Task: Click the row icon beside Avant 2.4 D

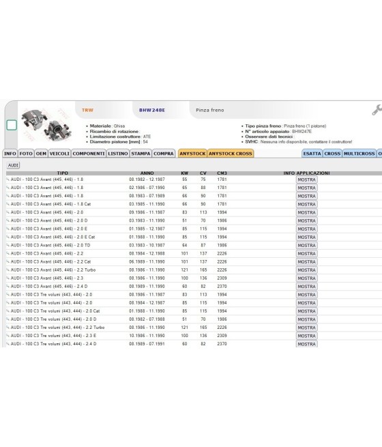Action: (8, 286)
